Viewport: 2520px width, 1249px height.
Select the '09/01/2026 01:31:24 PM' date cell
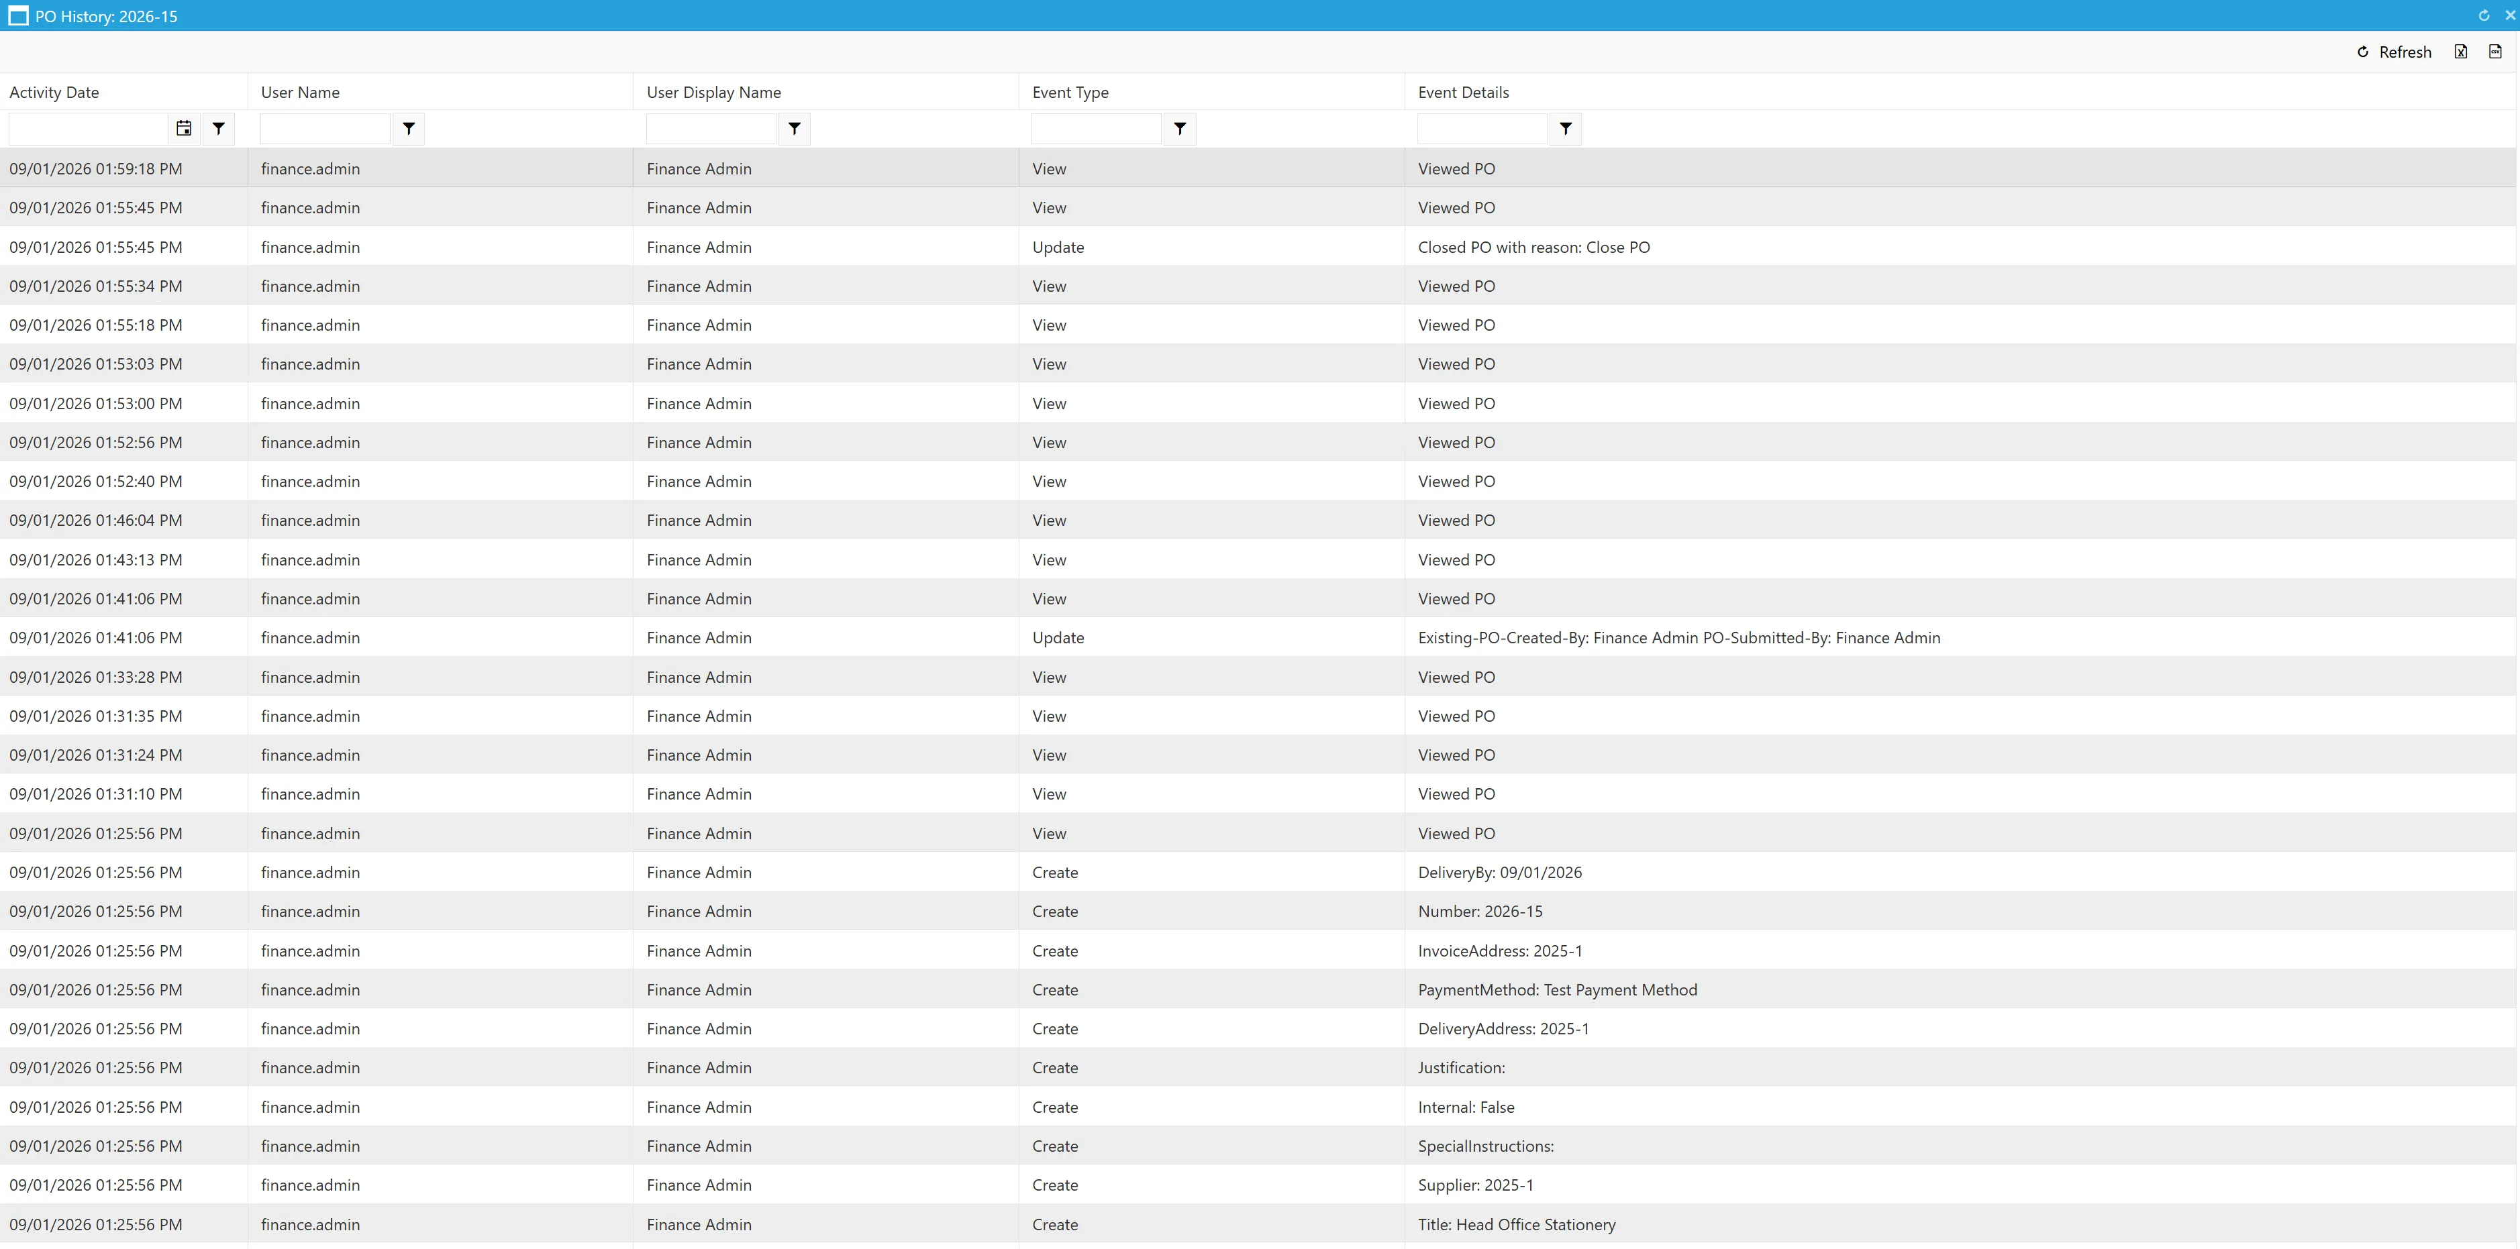coord(123,755)
